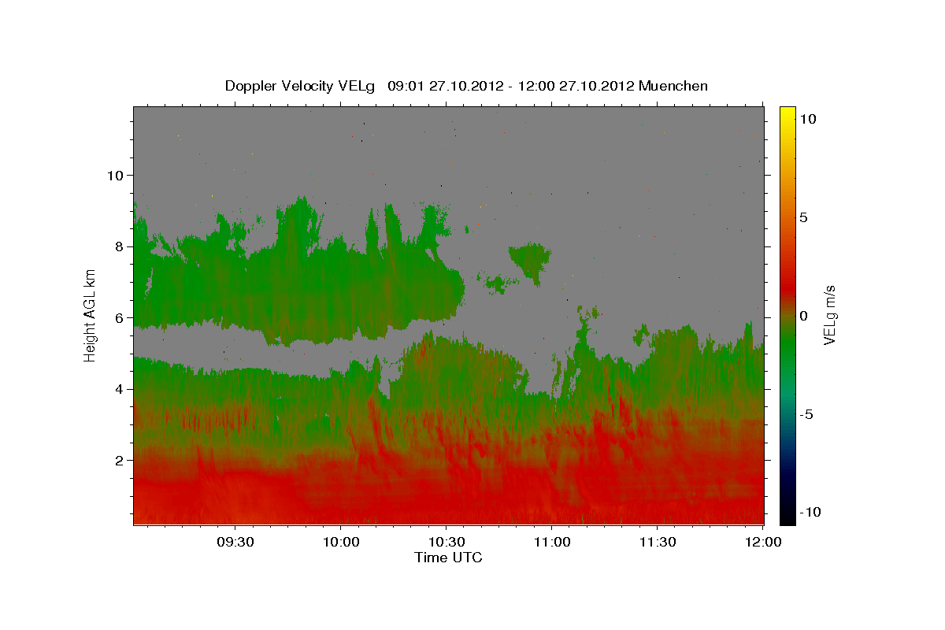Image resolution: width=945 pixels, height=630 pixels.
Task: Click the yellow top of the colorbar
Action: coord(787,114)
